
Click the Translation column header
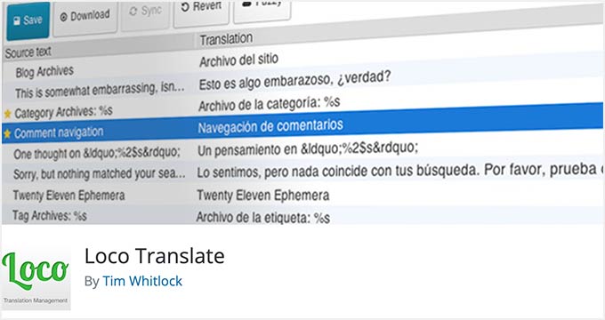[226, 39]
